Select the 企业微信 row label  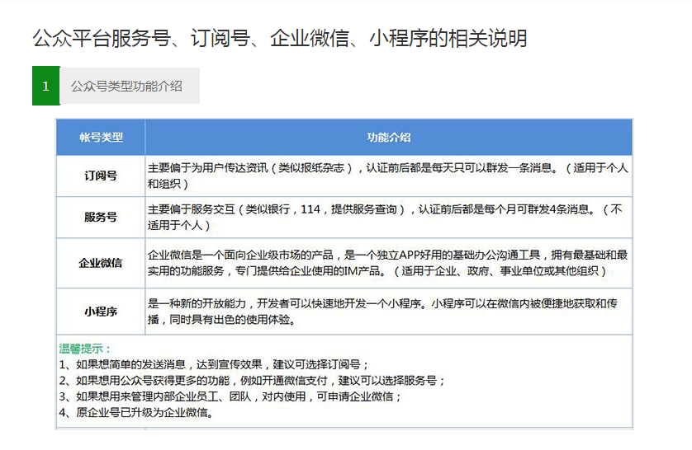pyautogui.click(x=101, y=263)
